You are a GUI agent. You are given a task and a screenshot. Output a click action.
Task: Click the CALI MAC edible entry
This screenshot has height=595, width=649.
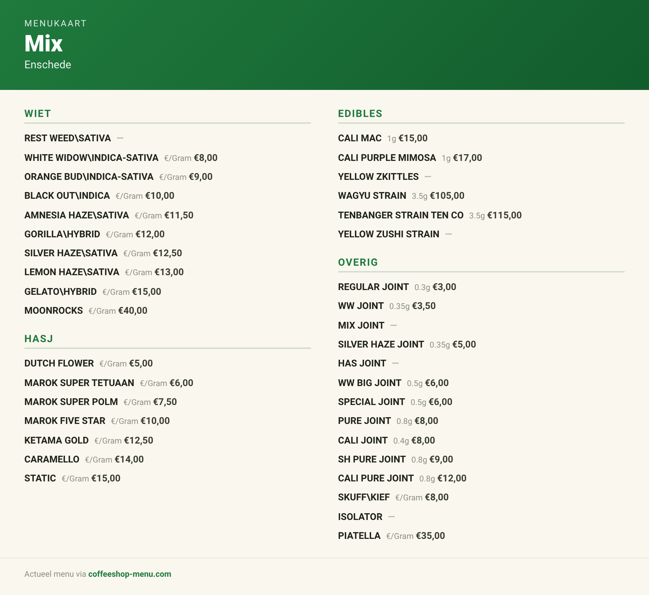[x=360, y=138]
